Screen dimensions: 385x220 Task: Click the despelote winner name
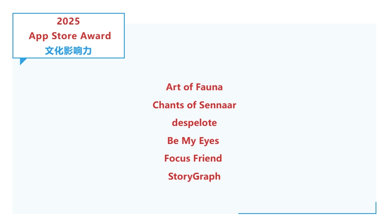(x=194, y=123)
